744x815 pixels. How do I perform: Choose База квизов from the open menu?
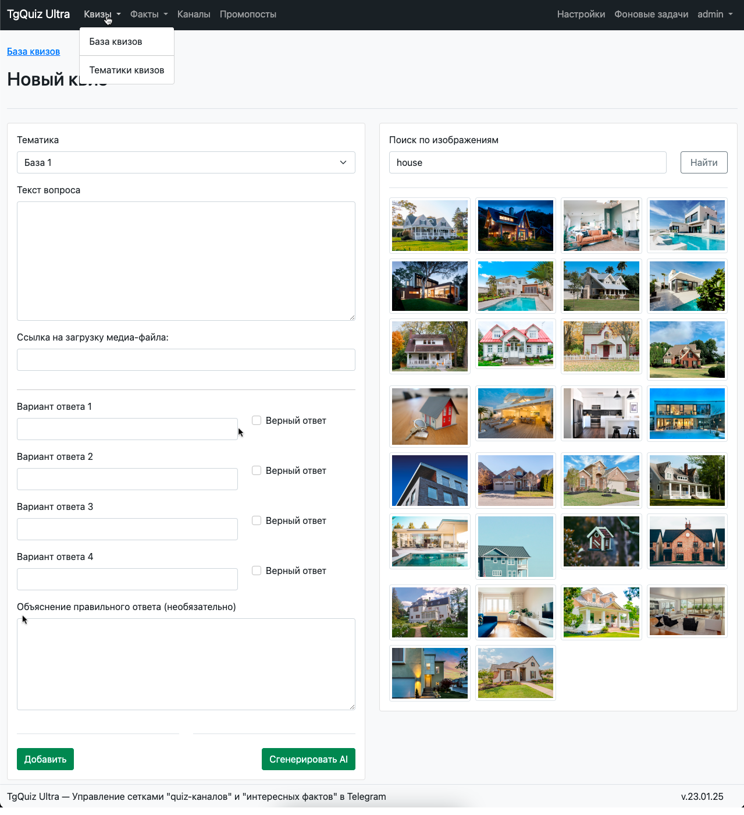127,41
